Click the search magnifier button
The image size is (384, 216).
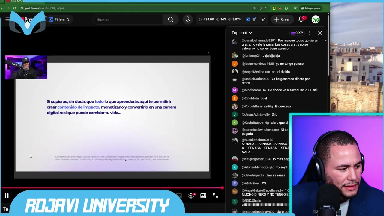pyautogui.click(x=171, y=19)
